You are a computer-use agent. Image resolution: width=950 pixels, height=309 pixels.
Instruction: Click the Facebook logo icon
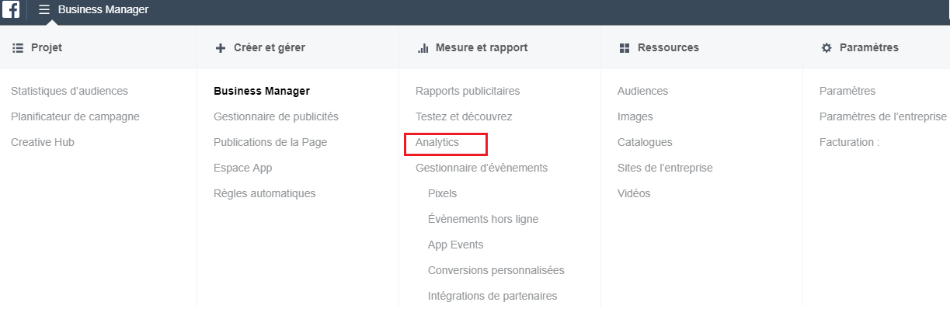[x=11, y=10]
